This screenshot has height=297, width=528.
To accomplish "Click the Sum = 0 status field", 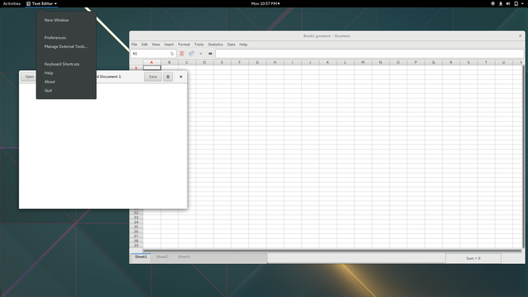I will pyautogui.click(x=473, y=258).
